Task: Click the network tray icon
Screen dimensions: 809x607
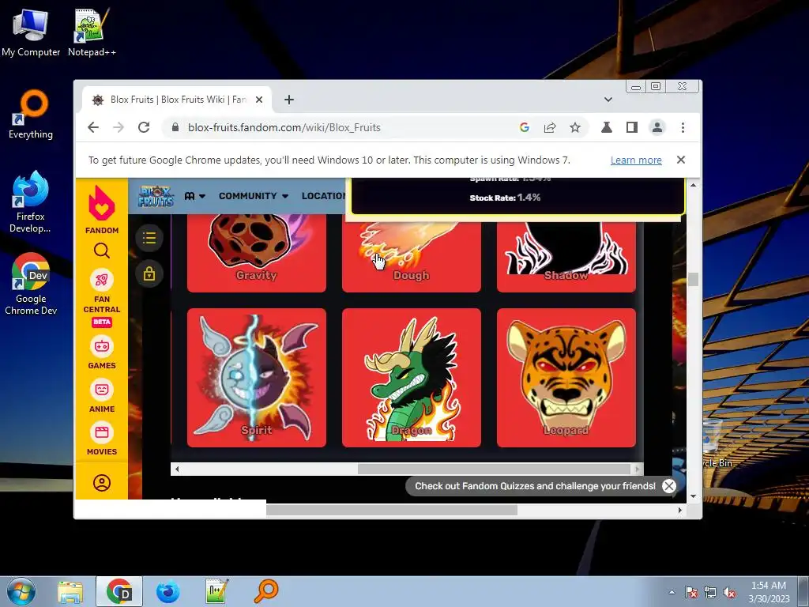Action: point(710,593)
